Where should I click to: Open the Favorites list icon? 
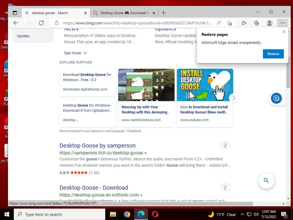(244, 23)
